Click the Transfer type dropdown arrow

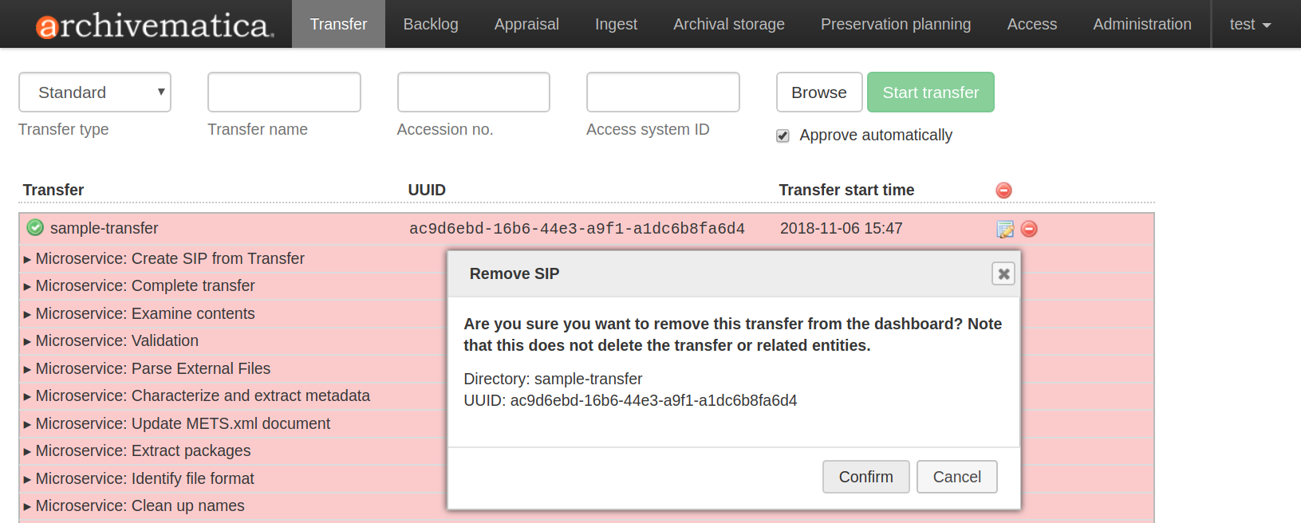tap(160, 92)
